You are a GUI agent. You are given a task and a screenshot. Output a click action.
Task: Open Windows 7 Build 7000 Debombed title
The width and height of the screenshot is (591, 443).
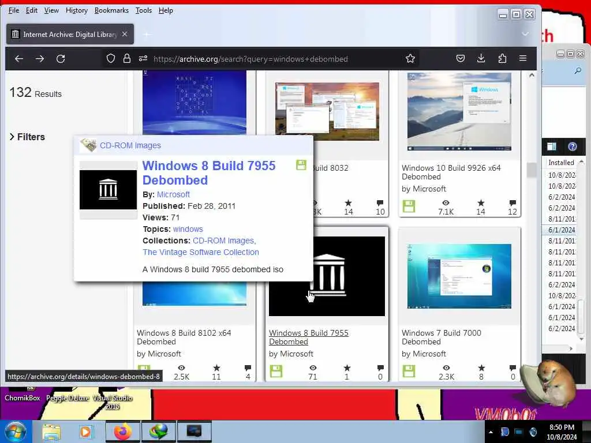(442, 337)
